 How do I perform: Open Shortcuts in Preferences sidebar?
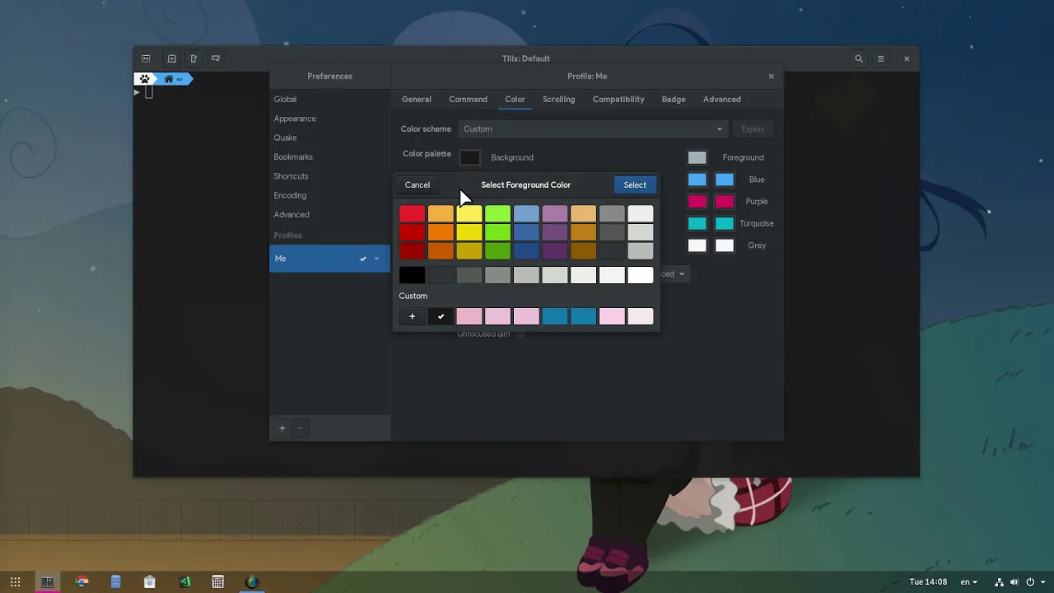pos(329,176)
